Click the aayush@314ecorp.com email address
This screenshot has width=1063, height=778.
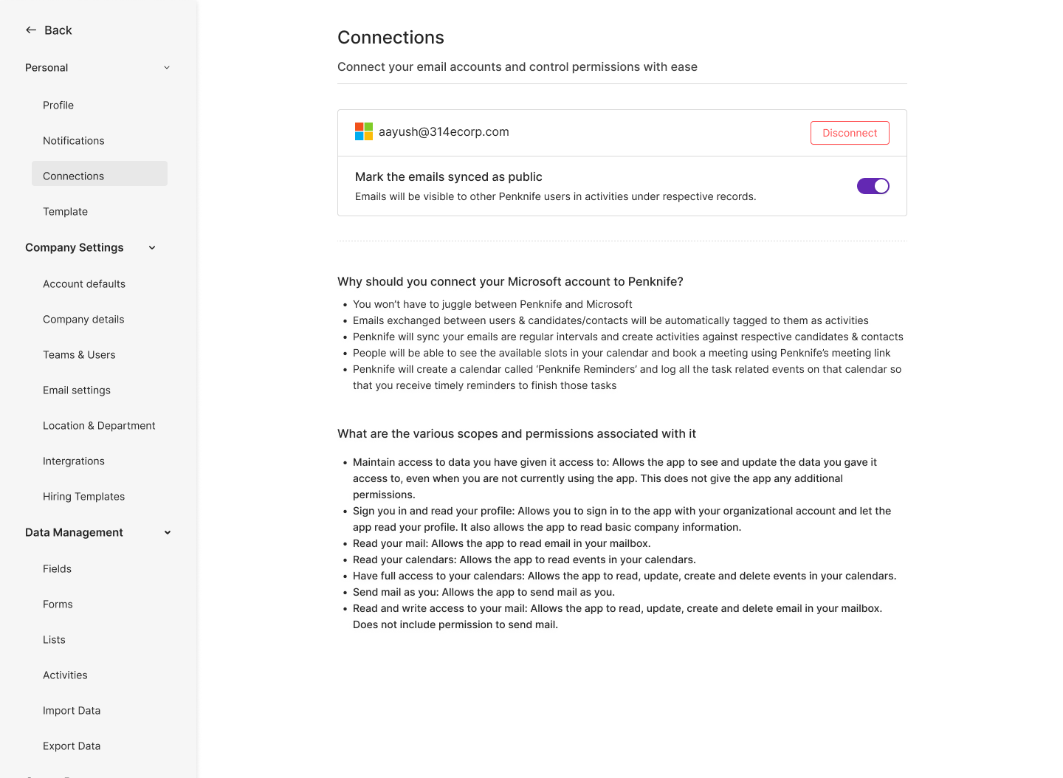tap(444, 132)
